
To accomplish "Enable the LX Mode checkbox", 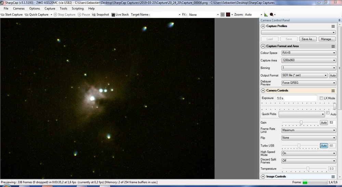I will [321, 98].
